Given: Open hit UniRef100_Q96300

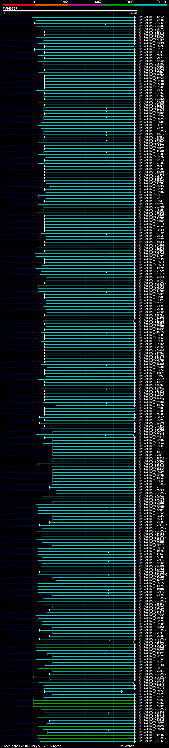Looking at the screenshot, I should pos(152,37).
